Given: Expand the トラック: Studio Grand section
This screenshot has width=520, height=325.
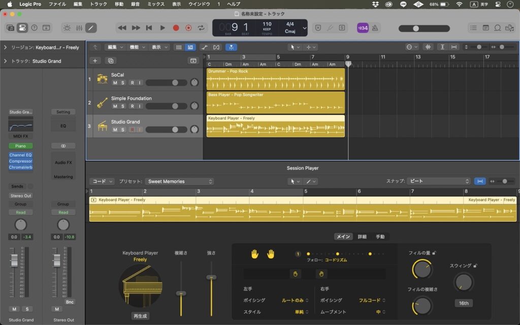Looking at the screenshot, I should click(x=5, y=61).
